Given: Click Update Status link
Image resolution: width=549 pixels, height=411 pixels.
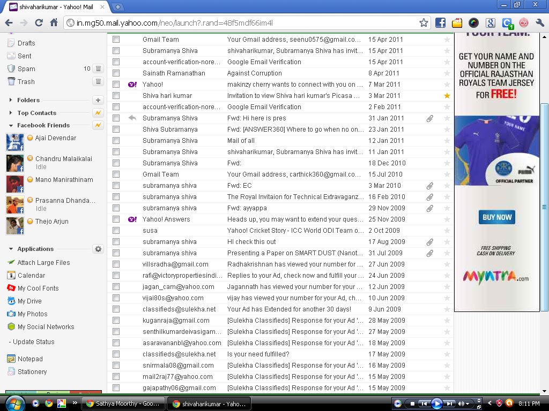Looking at the screenshot, I should [x=34, y=342].
